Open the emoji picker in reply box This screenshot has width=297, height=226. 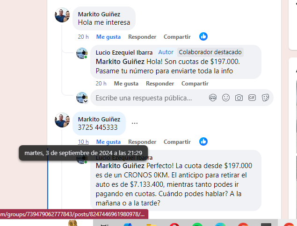226,98
